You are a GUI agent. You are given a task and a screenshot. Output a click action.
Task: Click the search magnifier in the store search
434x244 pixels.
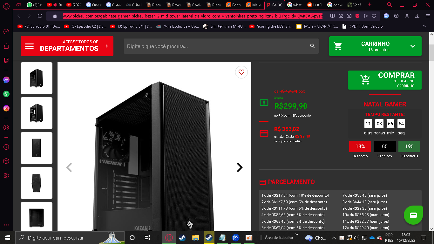(x=312, y=46)
